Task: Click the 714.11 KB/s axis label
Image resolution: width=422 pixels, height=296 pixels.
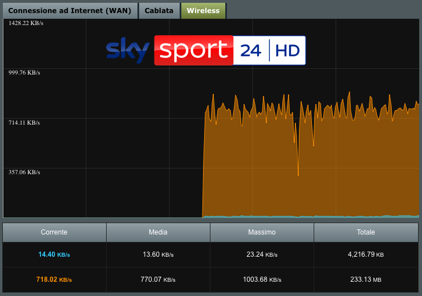Action: point(24,123)
